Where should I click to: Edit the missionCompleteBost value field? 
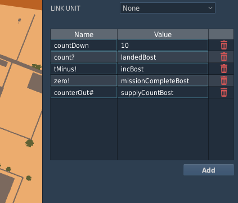click(x=163, y=80)
